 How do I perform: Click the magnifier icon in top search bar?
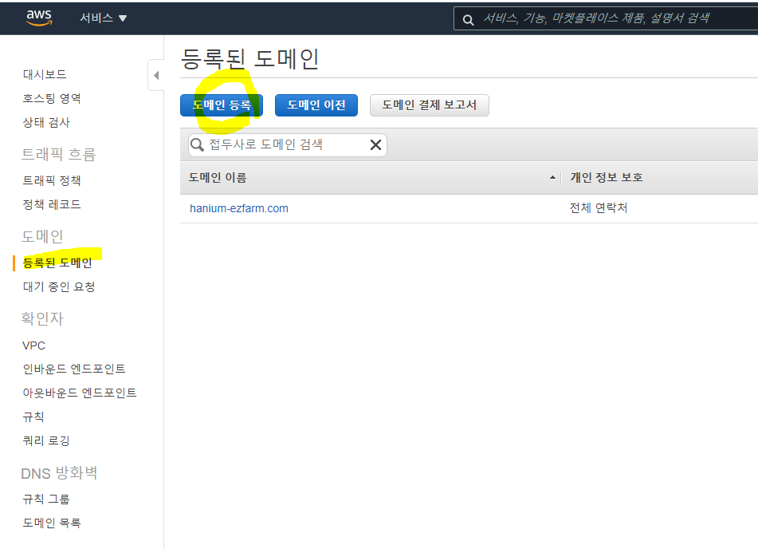(468, 20)
